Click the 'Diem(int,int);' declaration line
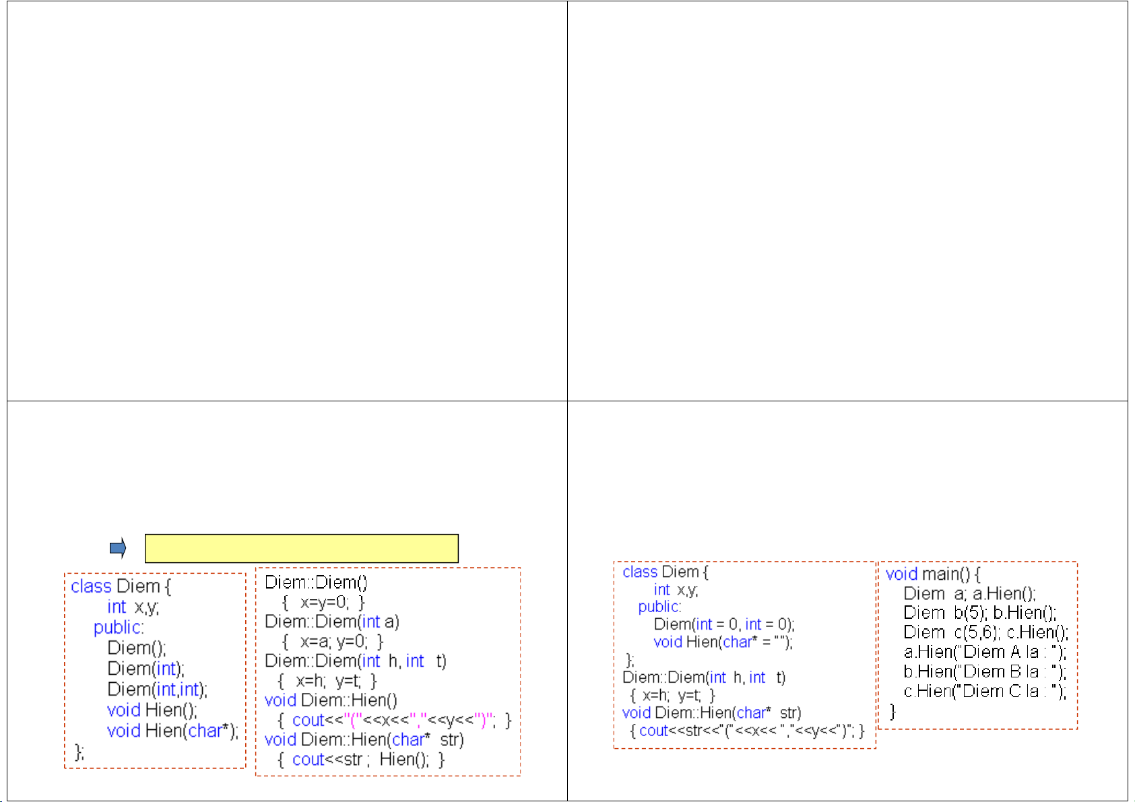This screenshot has height=802, width=1135. coord(158,690)
